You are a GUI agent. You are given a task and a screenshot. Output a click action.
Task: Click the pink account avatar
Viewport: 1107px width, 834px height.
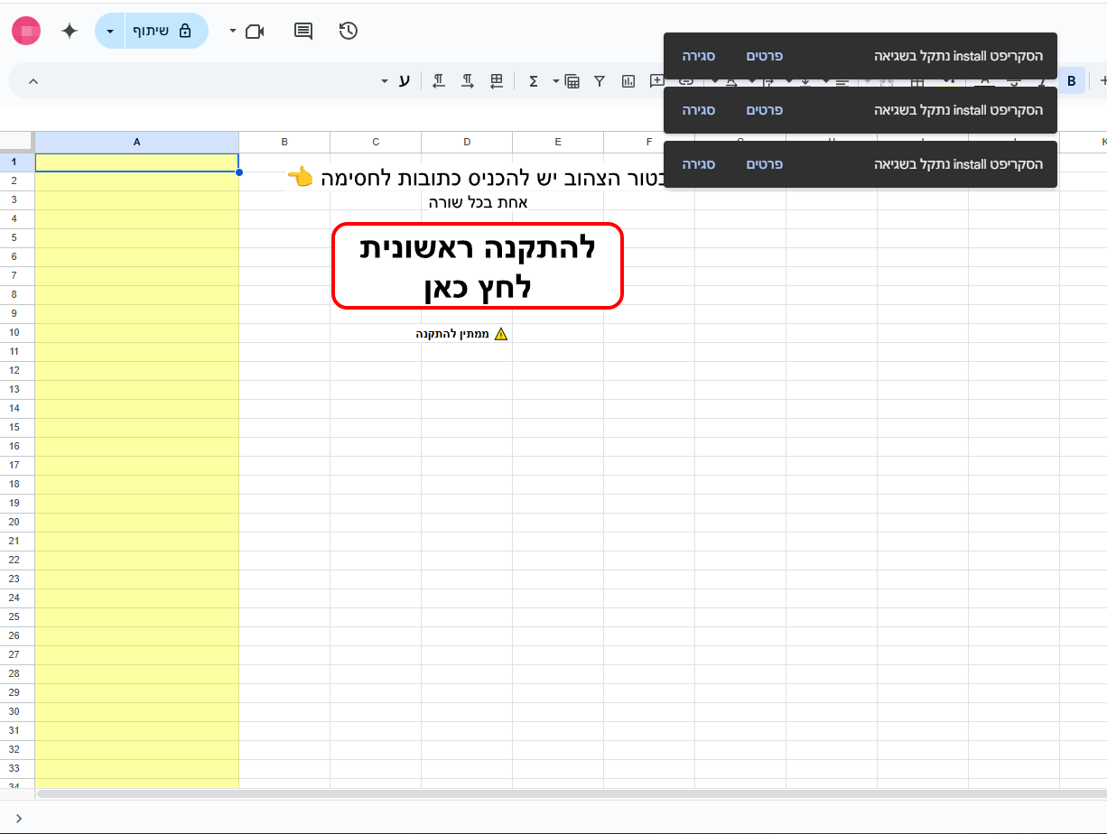tap(26, 31)
